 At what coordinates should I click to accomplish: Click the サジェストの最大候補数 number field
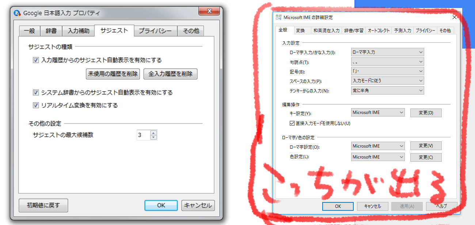click(x=143, y=135)
